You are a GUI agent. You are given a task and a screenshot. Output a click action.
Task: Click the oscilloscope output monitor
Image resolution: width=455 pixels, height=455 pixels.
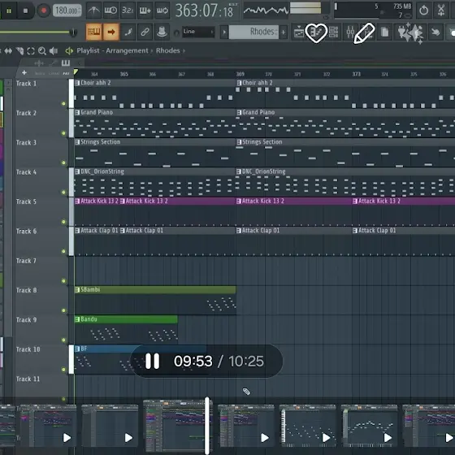(266, 11)
